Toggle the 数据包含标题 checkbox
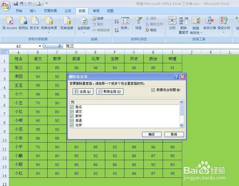Viewport: 239px width, 186px height. coord(153,90)
